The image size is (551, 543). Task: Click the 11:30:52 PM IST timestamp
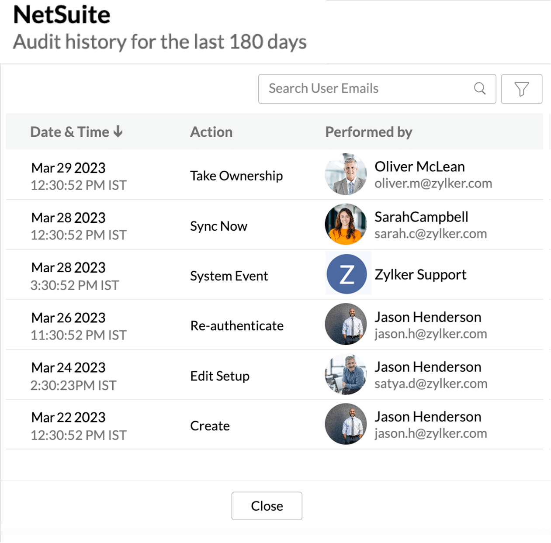click(78, 335)
